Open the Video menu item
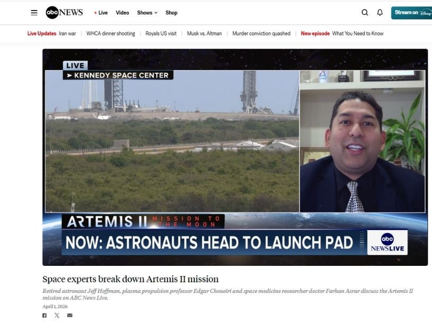Image resolution: width=432 pixels, height=324 pixels. tap(123, 13)
